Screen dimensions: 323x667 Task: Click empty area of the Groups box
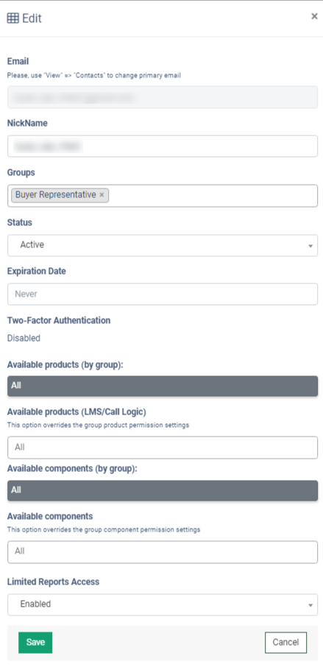pos(213,196)
